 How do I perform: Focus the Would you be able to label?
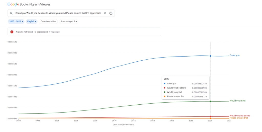(240, 116)
